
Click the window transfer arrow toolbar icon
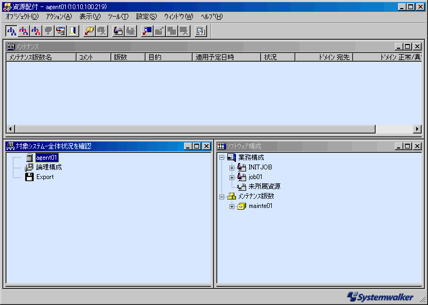[60, 31]
